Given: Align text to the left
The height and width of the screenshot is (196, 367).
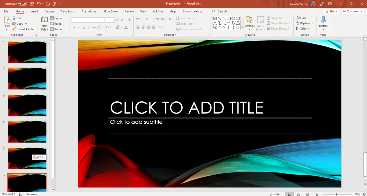Looking at the screenshot, I should coord(138,27).
